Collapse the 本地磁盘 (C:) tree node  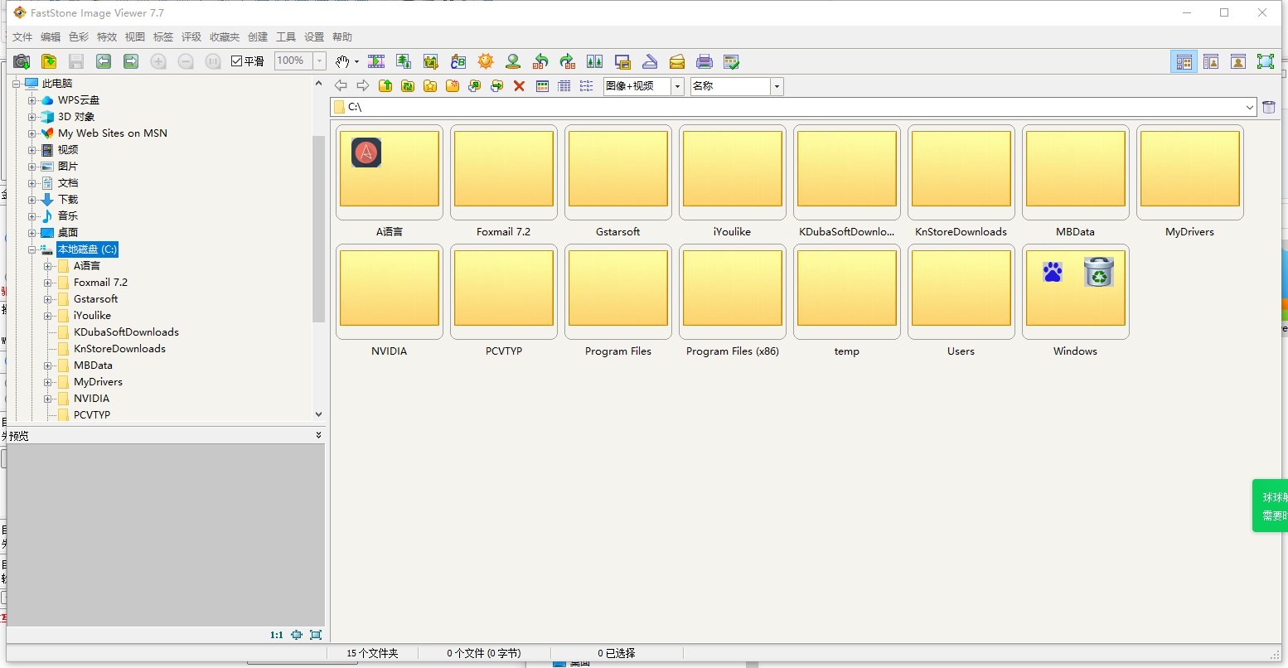click(x=31, y=249)
